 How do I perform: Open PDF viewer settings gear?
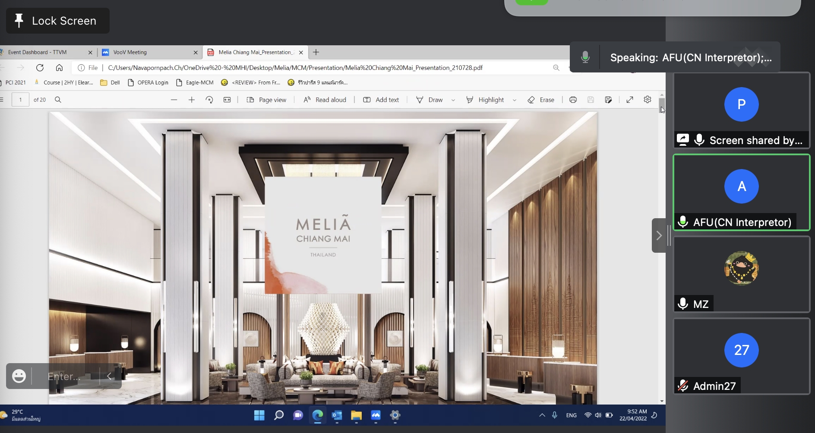click(x=648, y=100)
